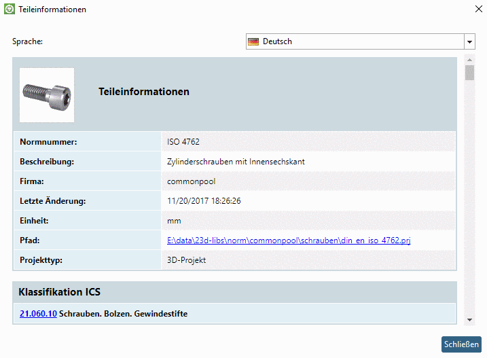Image resolution: width=487 pixels, height=358 pixels.
Task: Click the 'Pfad:' label cell
Action: point(87,240)
